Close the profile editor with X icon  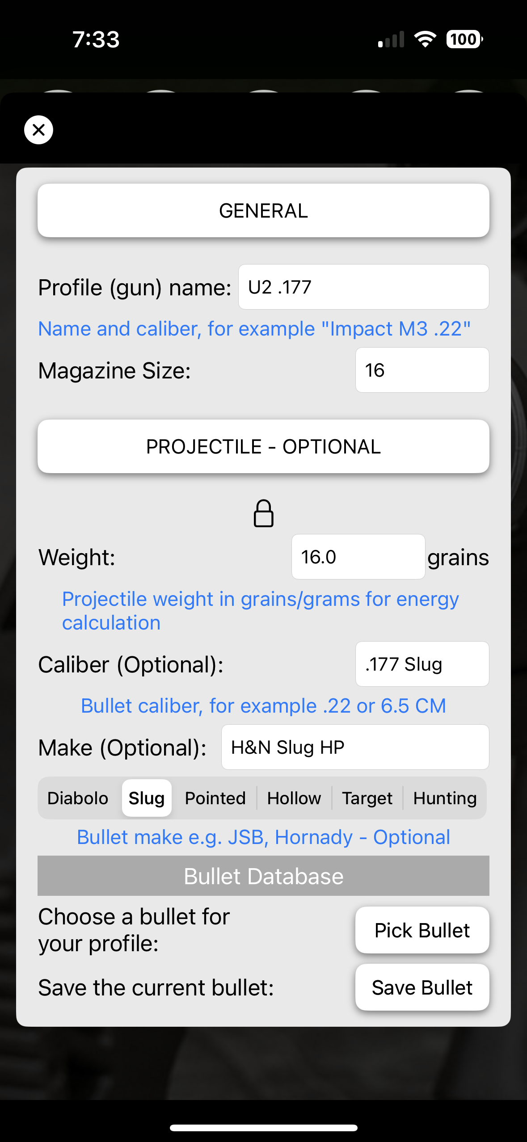click(38, 130)
